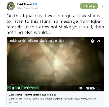The width and height of the screenshot is (109, 107).
Task: Click the 0:25 / 21:13 time display
Action: coord(30,88)
